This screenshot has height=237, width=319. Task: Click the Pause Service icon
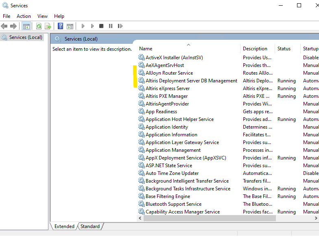tap(111, 26)
